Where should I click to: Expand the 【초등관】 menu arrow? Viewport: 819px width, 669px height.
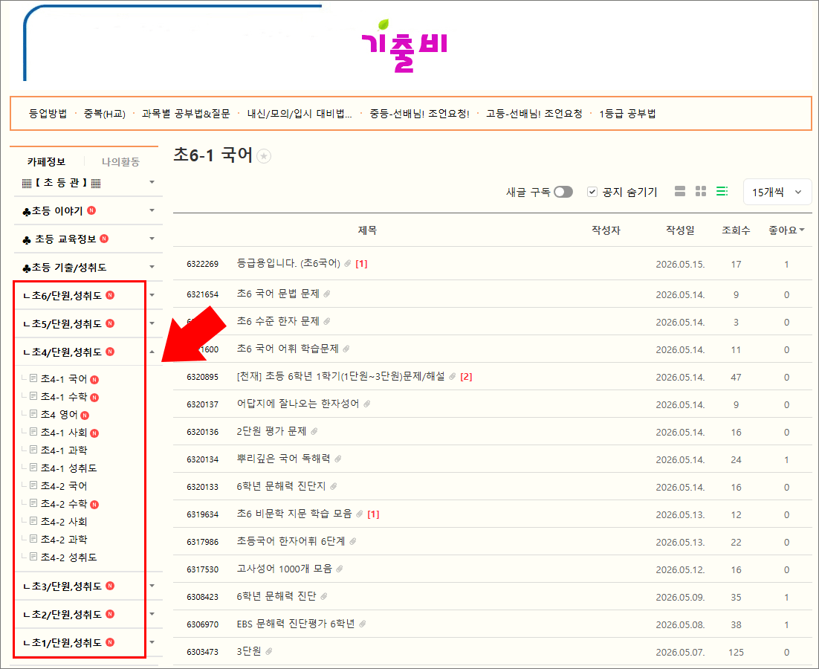tap(152, 182)
